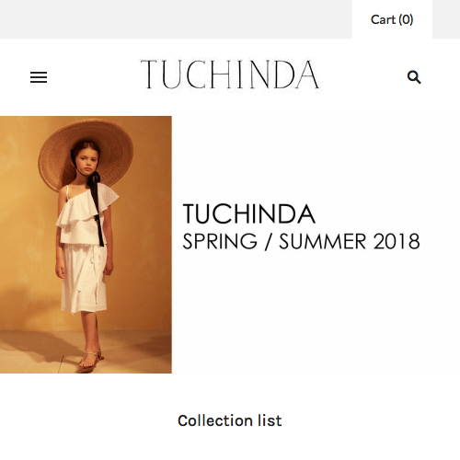Click the white skirt in the photo
The height and width of the screenshot is (460, 460).
point(84,279)
